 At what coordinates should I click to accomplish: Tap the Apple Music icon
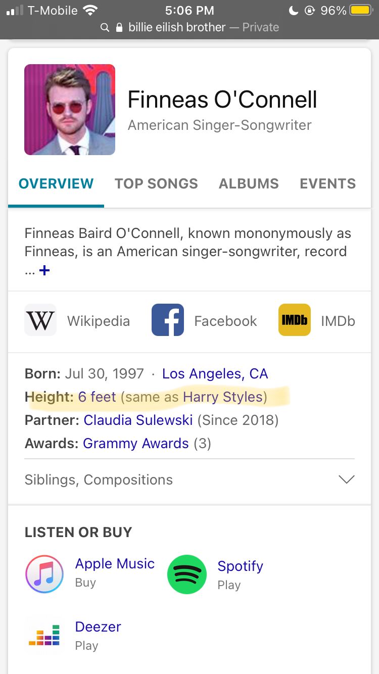point(44,574)
